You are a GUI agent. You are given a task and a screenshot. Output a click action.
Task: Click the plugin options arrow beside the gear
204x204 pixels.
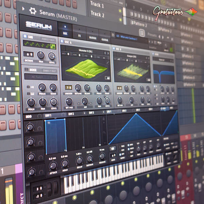click(x=23, y=9)
